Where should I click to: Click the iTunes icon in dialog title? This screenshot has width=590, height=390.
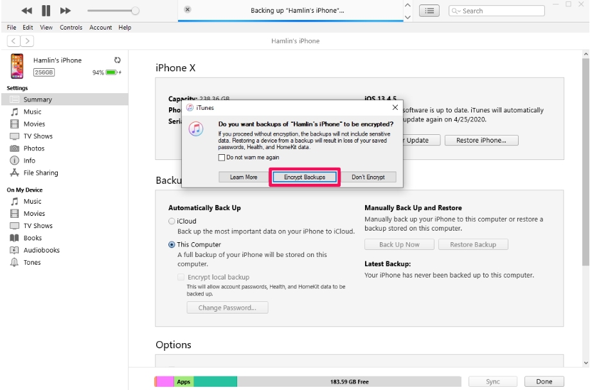[190, 107]
